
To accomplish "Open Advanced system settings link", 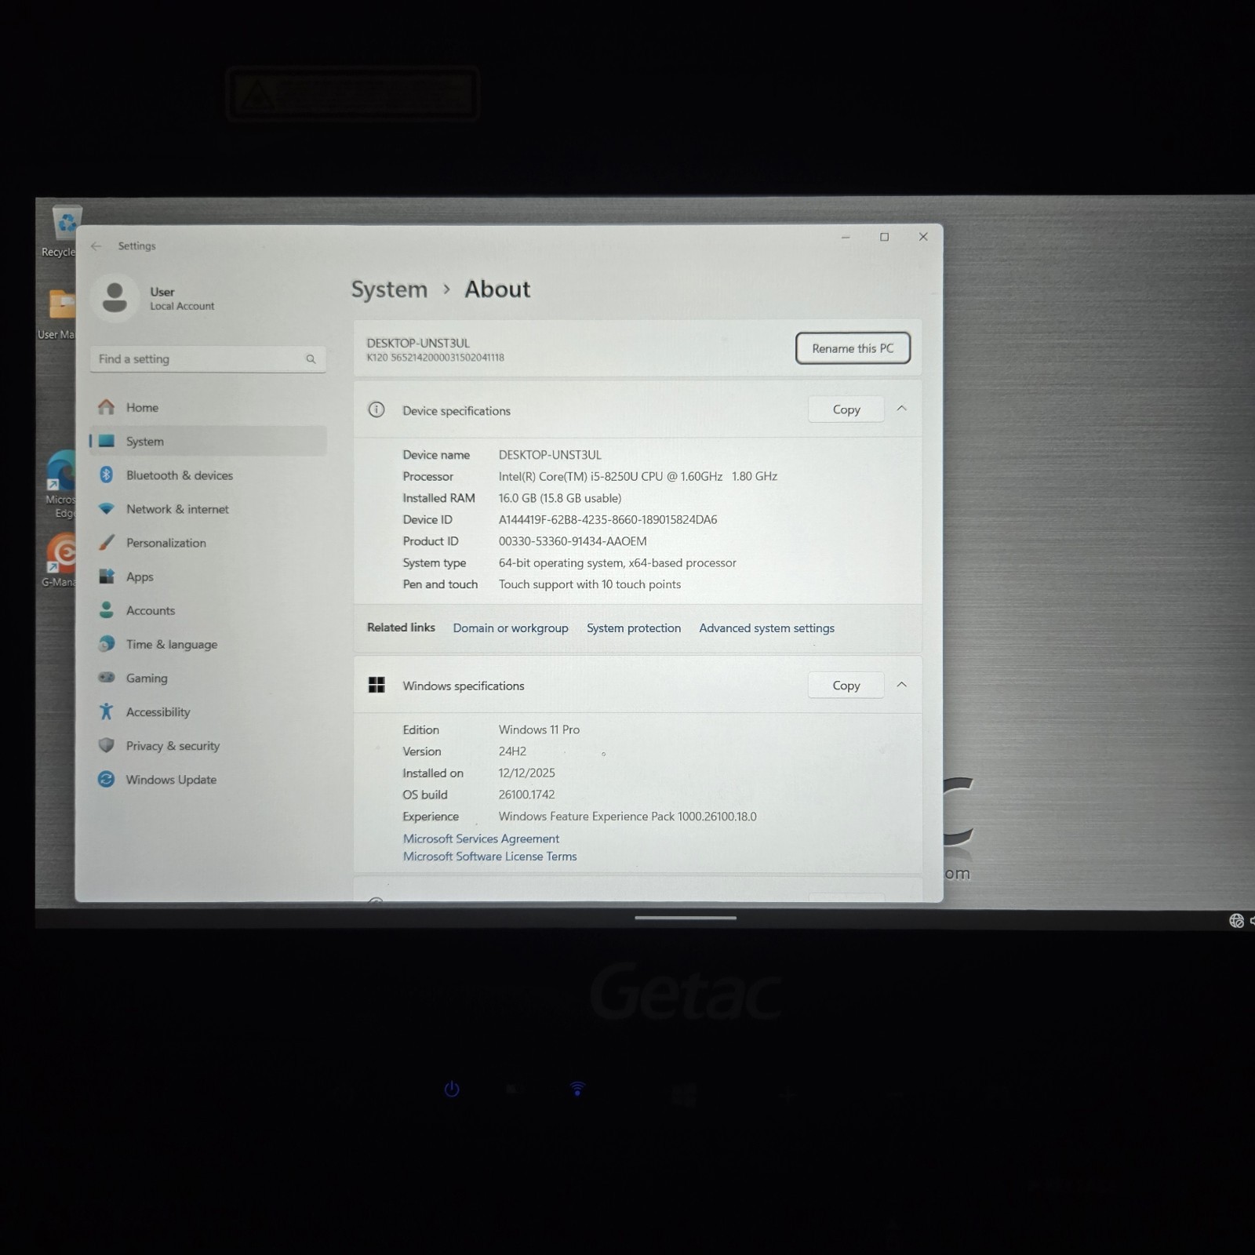I will [x=766, y=628].
